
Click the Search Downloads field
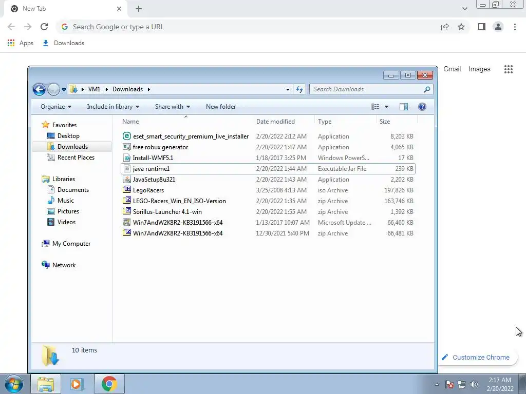pos(371,89)
